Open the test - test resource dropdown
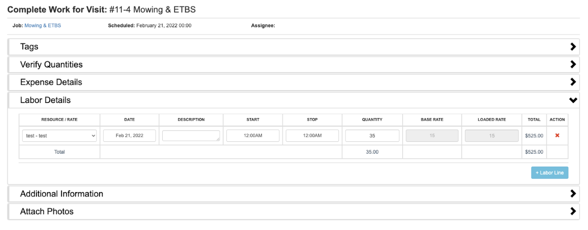 pos(59,136)
